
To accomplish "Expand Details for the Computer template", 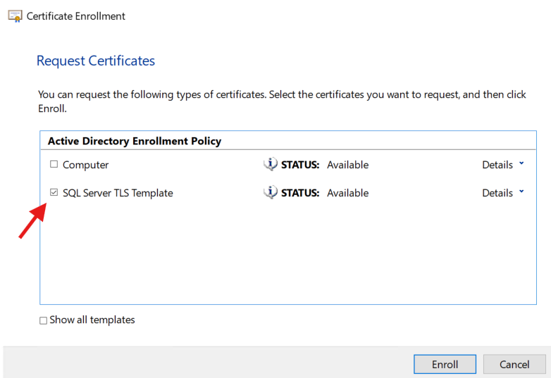I will [x=503, y=165].
